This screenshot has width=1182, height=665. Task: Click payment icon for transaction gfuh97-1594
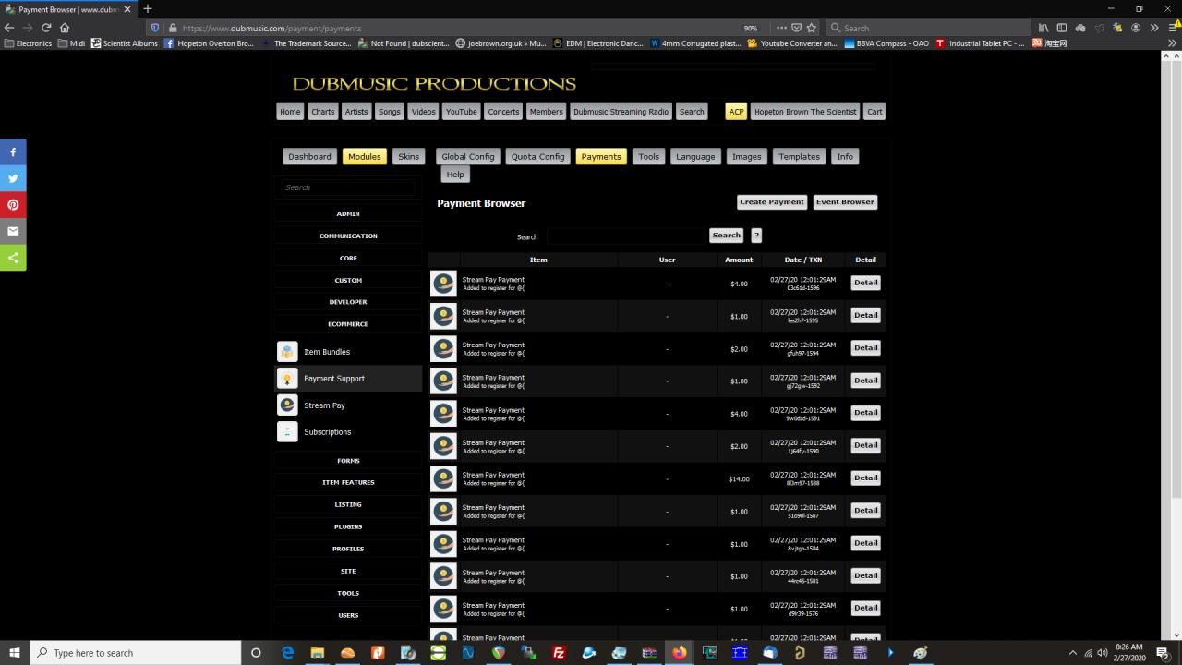click(443, 348)
